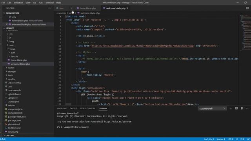Select the terminal shell dropdown powershell
This screenshot has height=141, width=251.
tap(212, 108)
